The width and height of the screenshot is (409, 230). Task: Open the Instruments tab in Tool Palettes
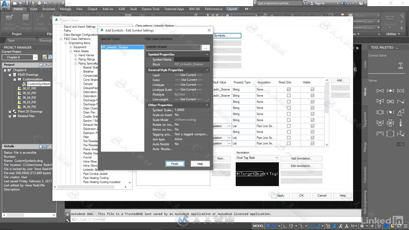pos(365,174)
